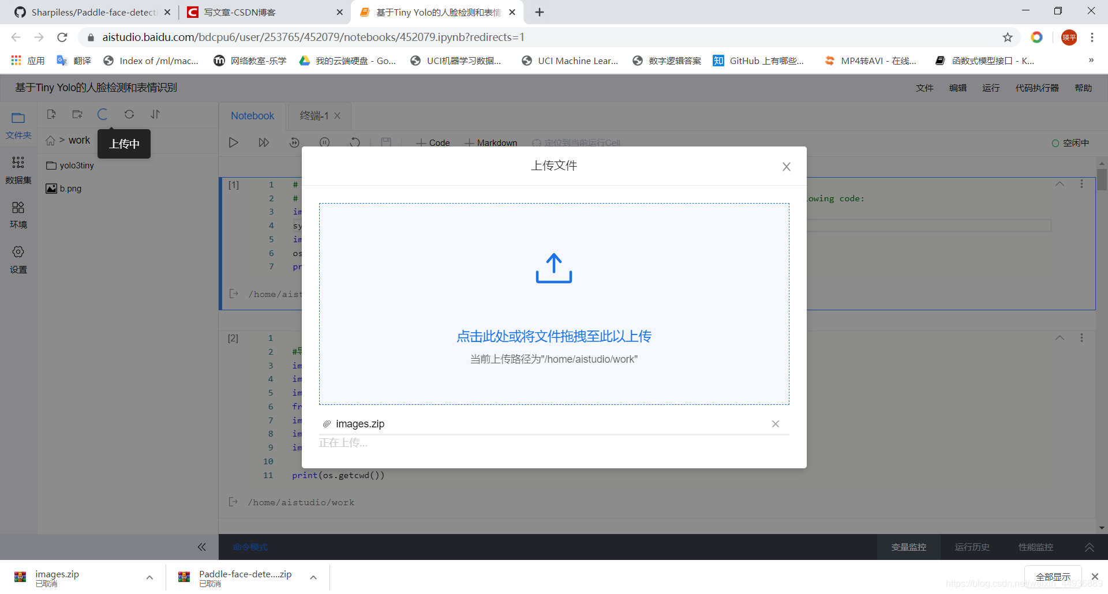Close the 终端-1 terminal tab
1108x594 pixels.
tap(338, 115)
